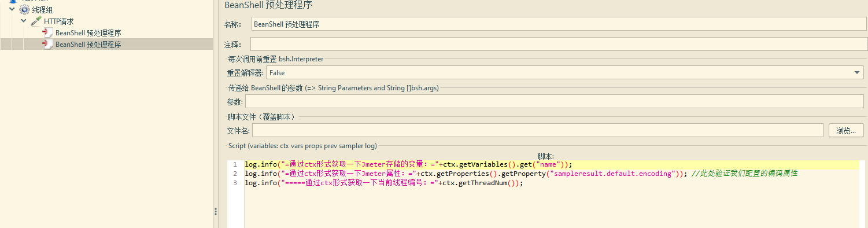The width and height of the screenshot is (868, 228).
Task: Click the divider handle between tree and editor
Action: [216, 212]
